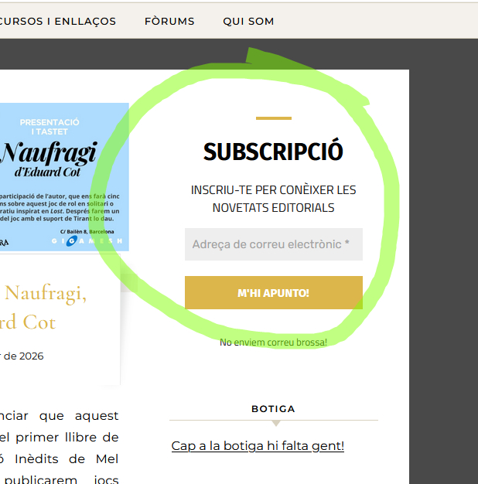Image resolution: width=478 pixels, height=484 pixels.
Task: Click the article date ending in 2026
Action: pyautogui.click(x=22, y=356)
